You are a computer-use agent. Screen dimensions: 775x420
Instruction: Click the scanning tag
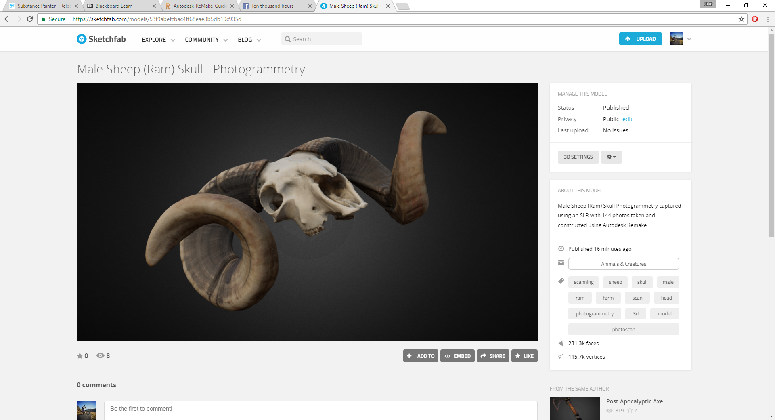pyautogui.click(x=584, y=282)
